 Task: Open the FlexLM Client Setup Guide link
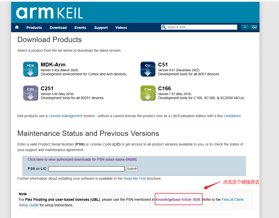coord(233,199)
